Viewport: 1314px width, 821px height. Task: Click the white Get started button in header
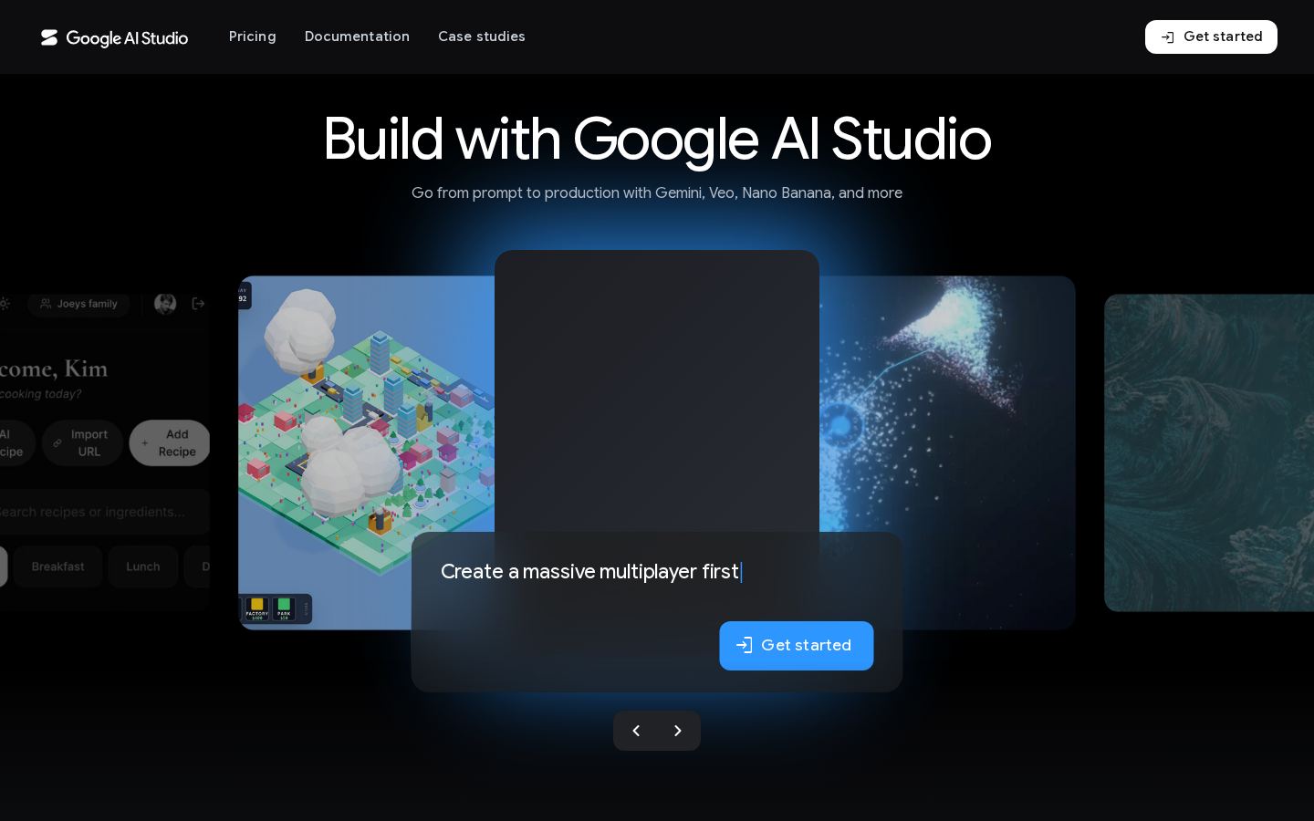click(x=1211, y=36)
